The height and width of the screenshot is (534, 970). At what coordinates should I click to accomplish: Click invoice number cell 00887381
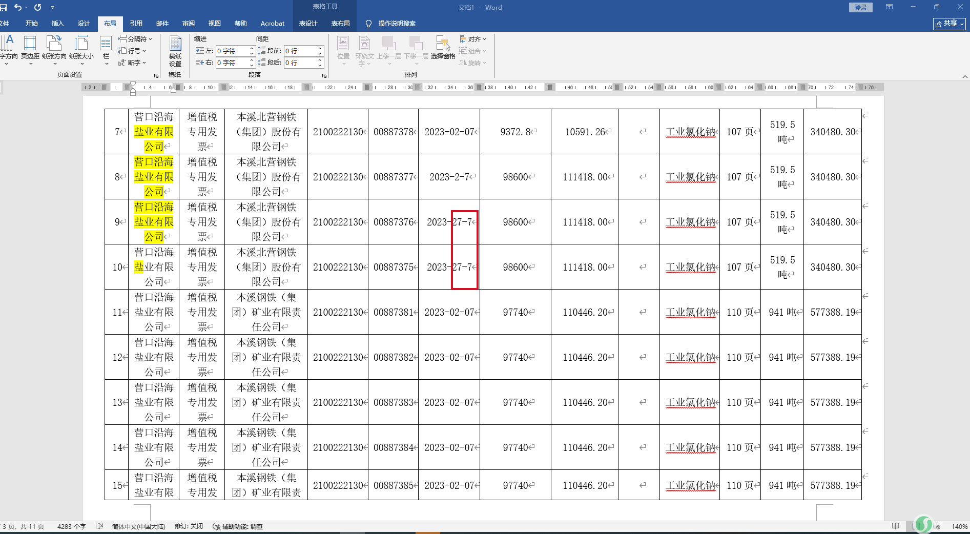(x=393, y=312)
